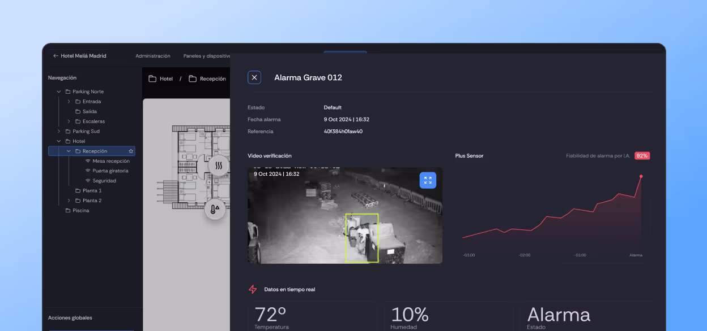This screenshot has height=331, width=707.
Task: Navigate to Recepción in the breadcrumb
Action: (x=213, y=79)
